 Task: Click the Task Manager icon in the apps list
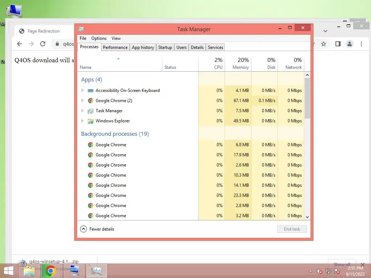(90, 111)
